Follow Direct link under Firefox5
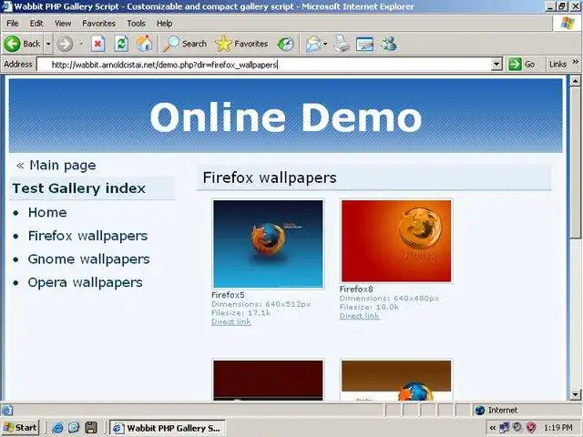 coord(230,321)
